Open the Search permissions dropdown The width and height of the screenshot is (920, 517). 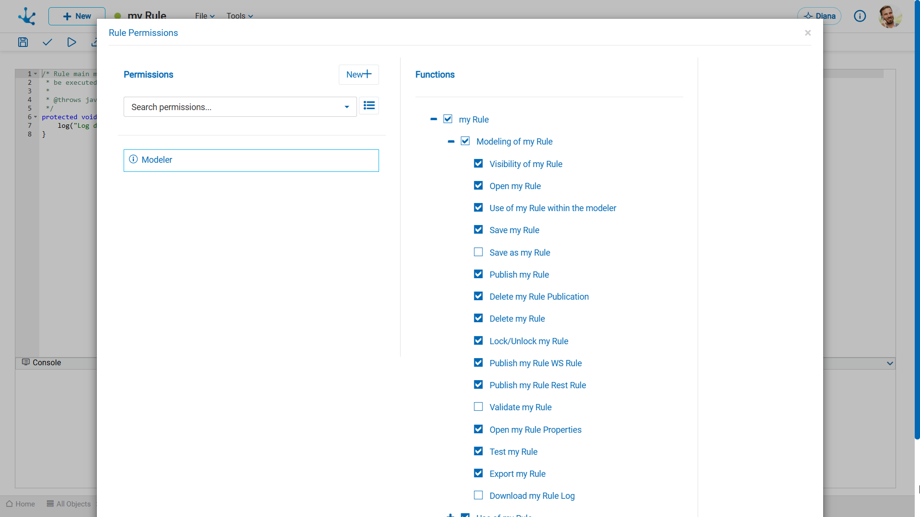[240, 107]
